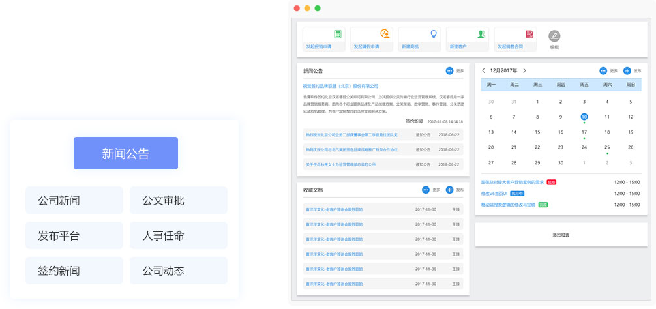The height and width of the screenshot is (309, 656).
Task: Open the 人事任命 category
Action: [x=179, y=235]
